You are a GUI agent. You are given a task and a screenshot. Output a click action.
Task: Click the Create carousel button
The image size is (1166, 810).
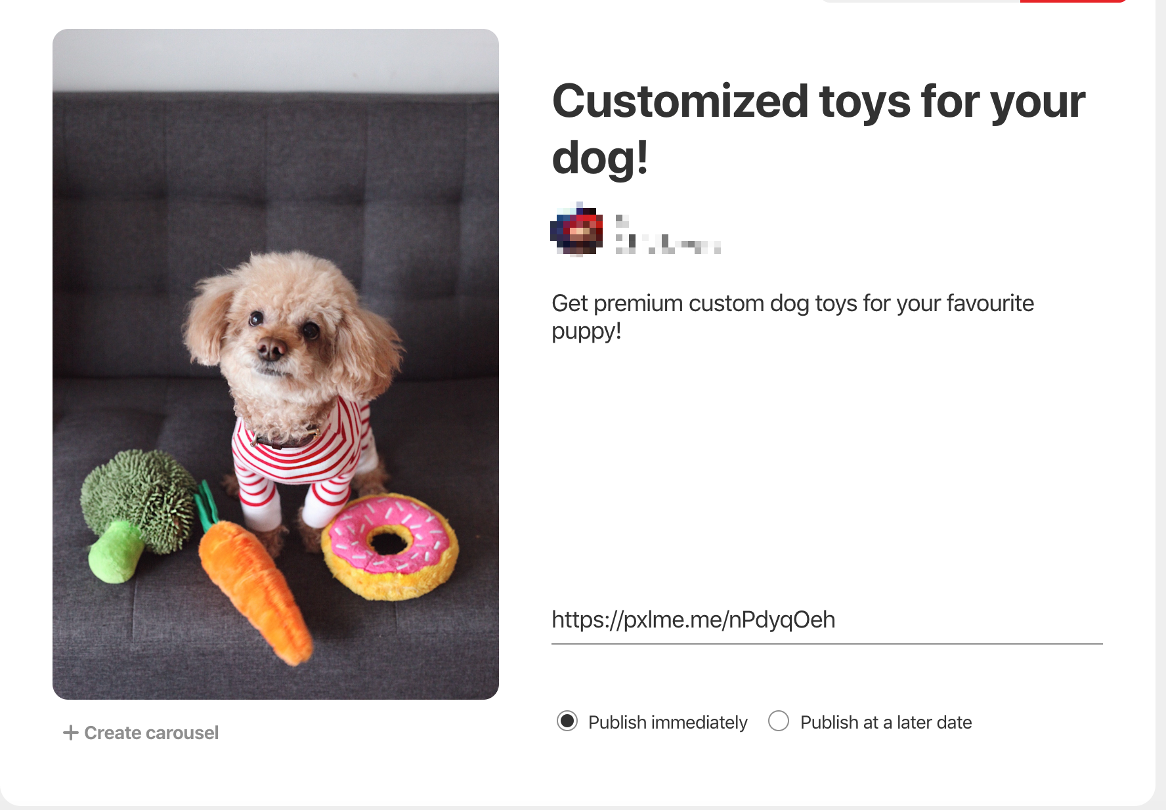tap(140, 733)
